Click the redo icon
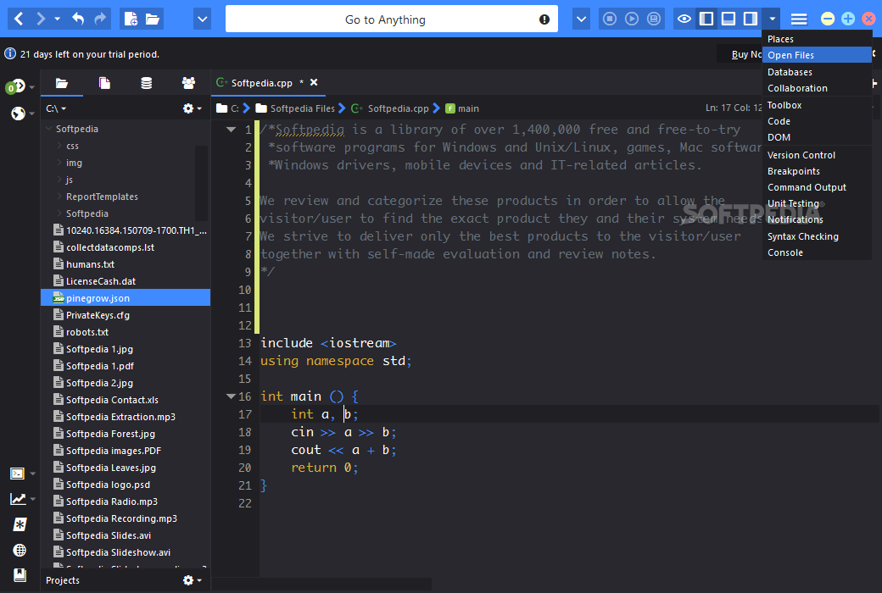882x593 pixels. (100, 19)
